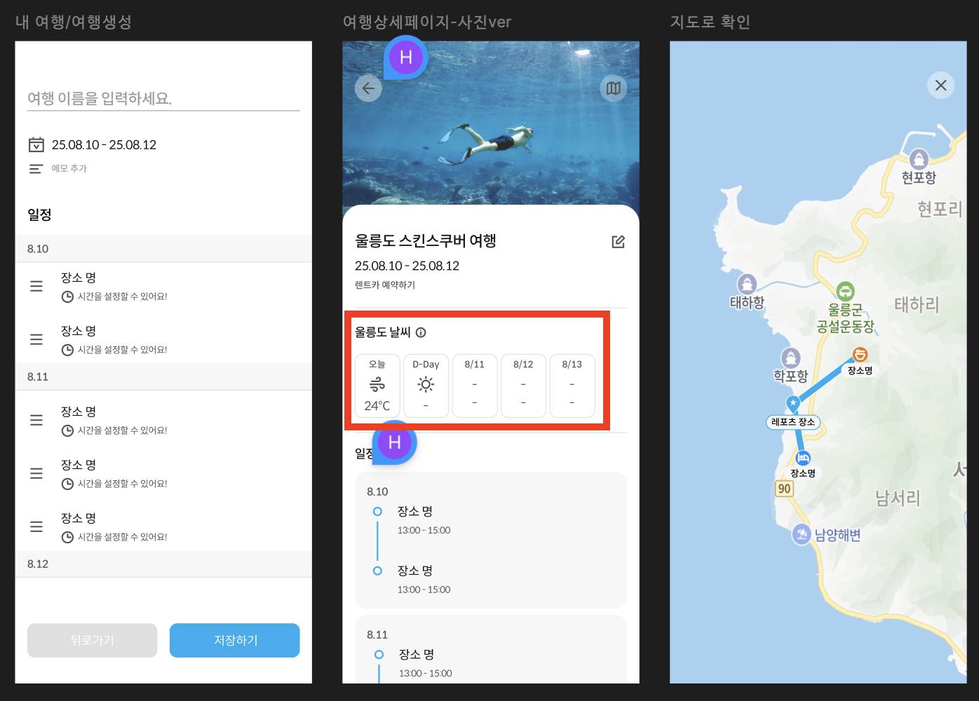Open the Ulleungdo weather info icon
This screenshot has height=701, width=979.
[x=421, y=332]
